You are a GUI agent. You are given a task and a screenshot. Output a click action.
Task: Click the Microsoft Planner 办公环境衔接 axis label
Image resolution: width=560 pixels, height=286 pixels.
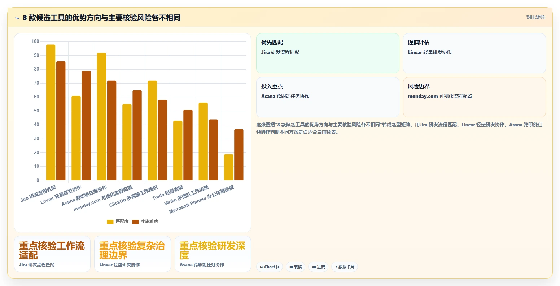click(202, 199)
